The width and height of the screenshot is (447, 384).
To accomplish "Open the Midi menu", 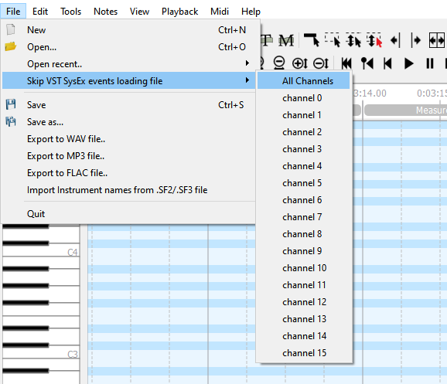I will click(220, 12).
